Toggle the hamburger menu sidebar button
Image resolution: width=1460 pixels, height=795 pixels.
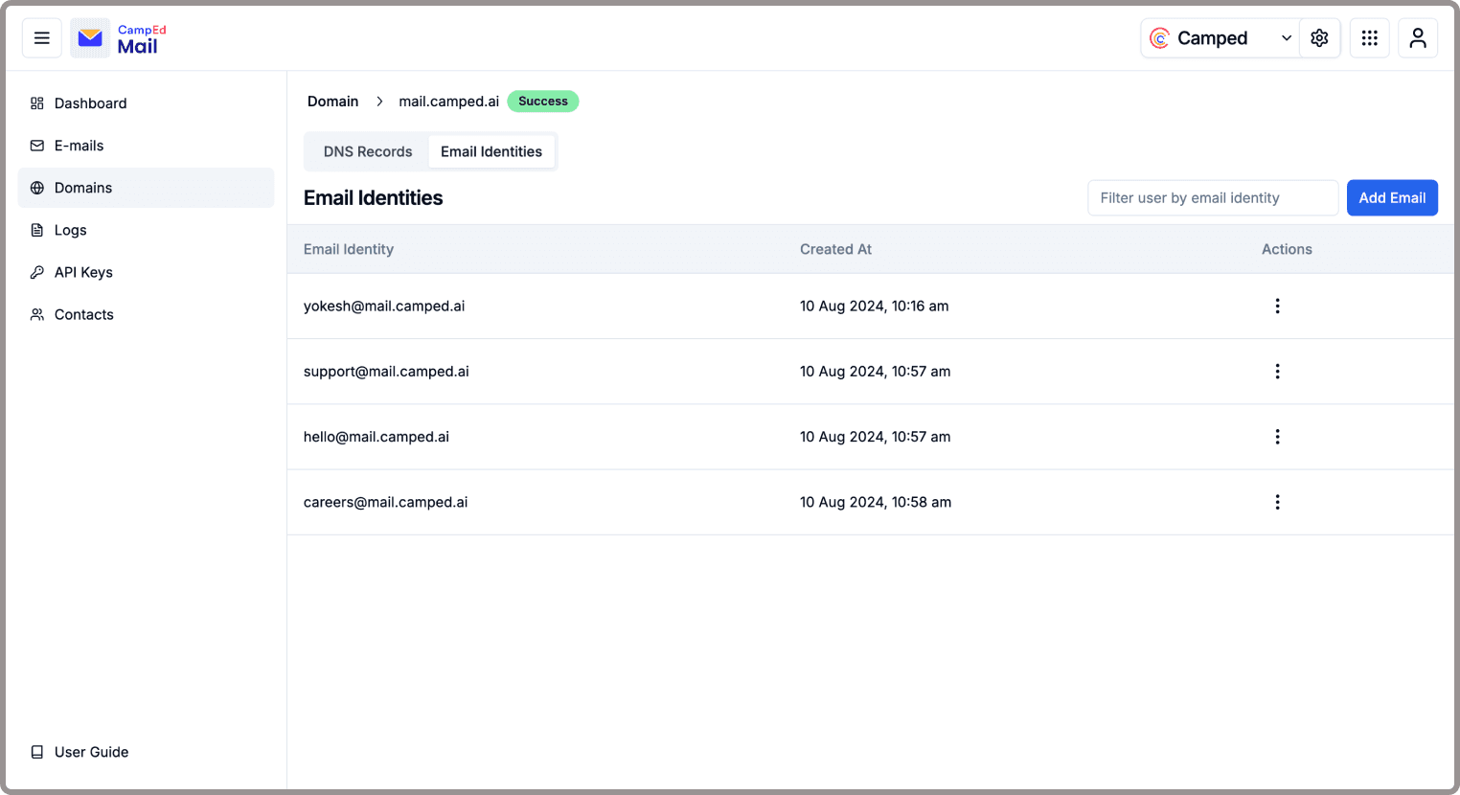pos(42,38)
